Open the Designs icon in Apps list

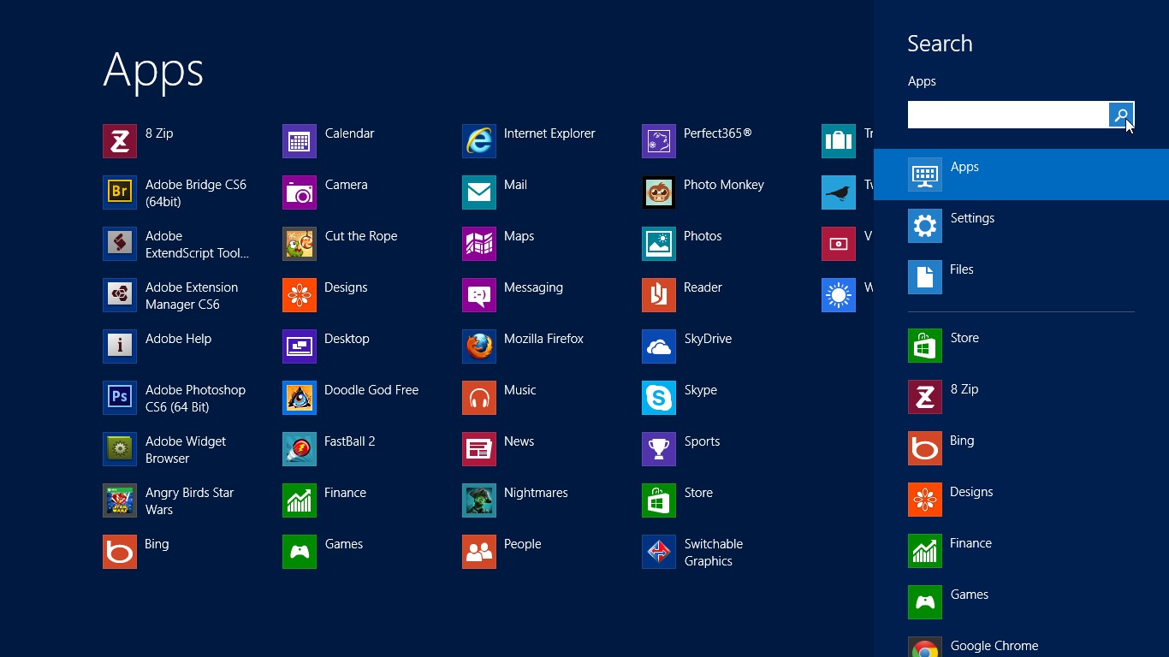click(300, 295)
